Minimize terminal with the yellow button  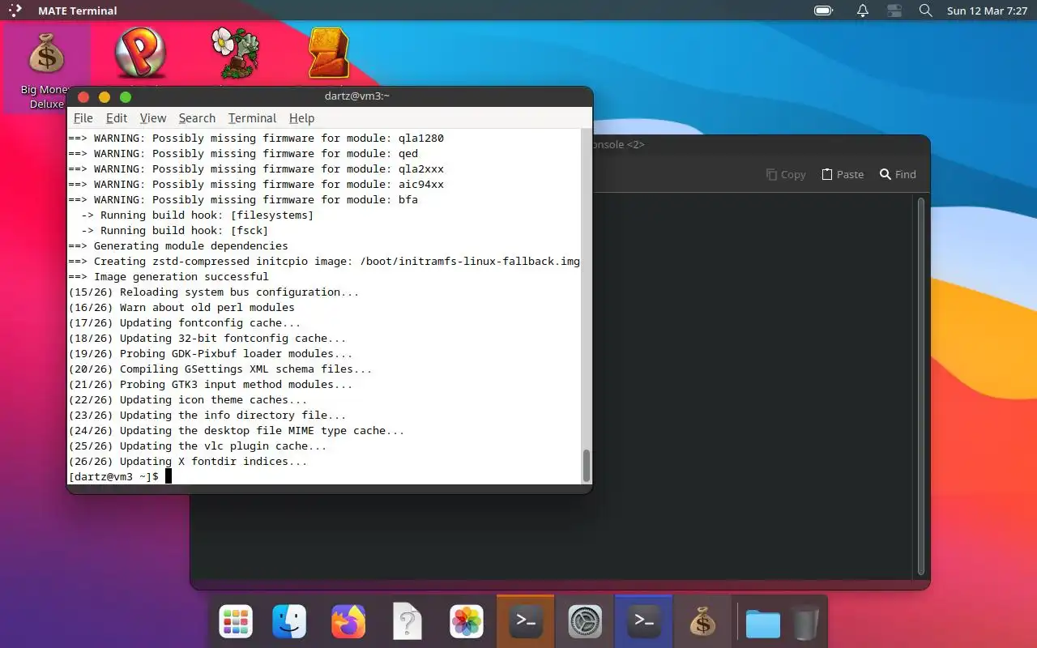[105, 97]
